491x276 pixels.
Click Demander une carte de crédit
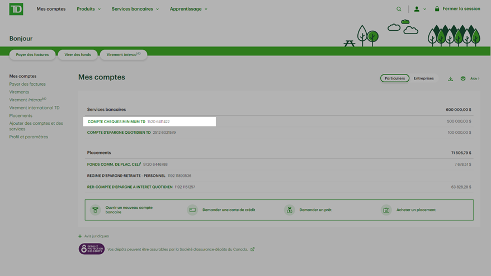click(229, 210)
